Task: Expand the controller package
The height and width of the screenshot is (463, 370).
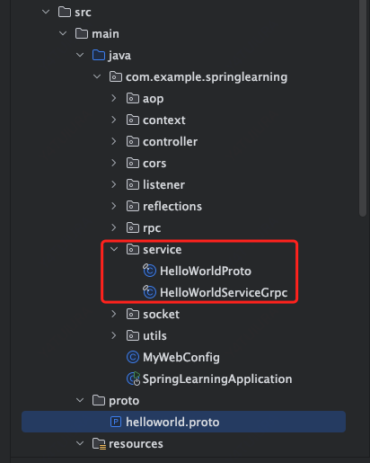Action: point(114,141)
